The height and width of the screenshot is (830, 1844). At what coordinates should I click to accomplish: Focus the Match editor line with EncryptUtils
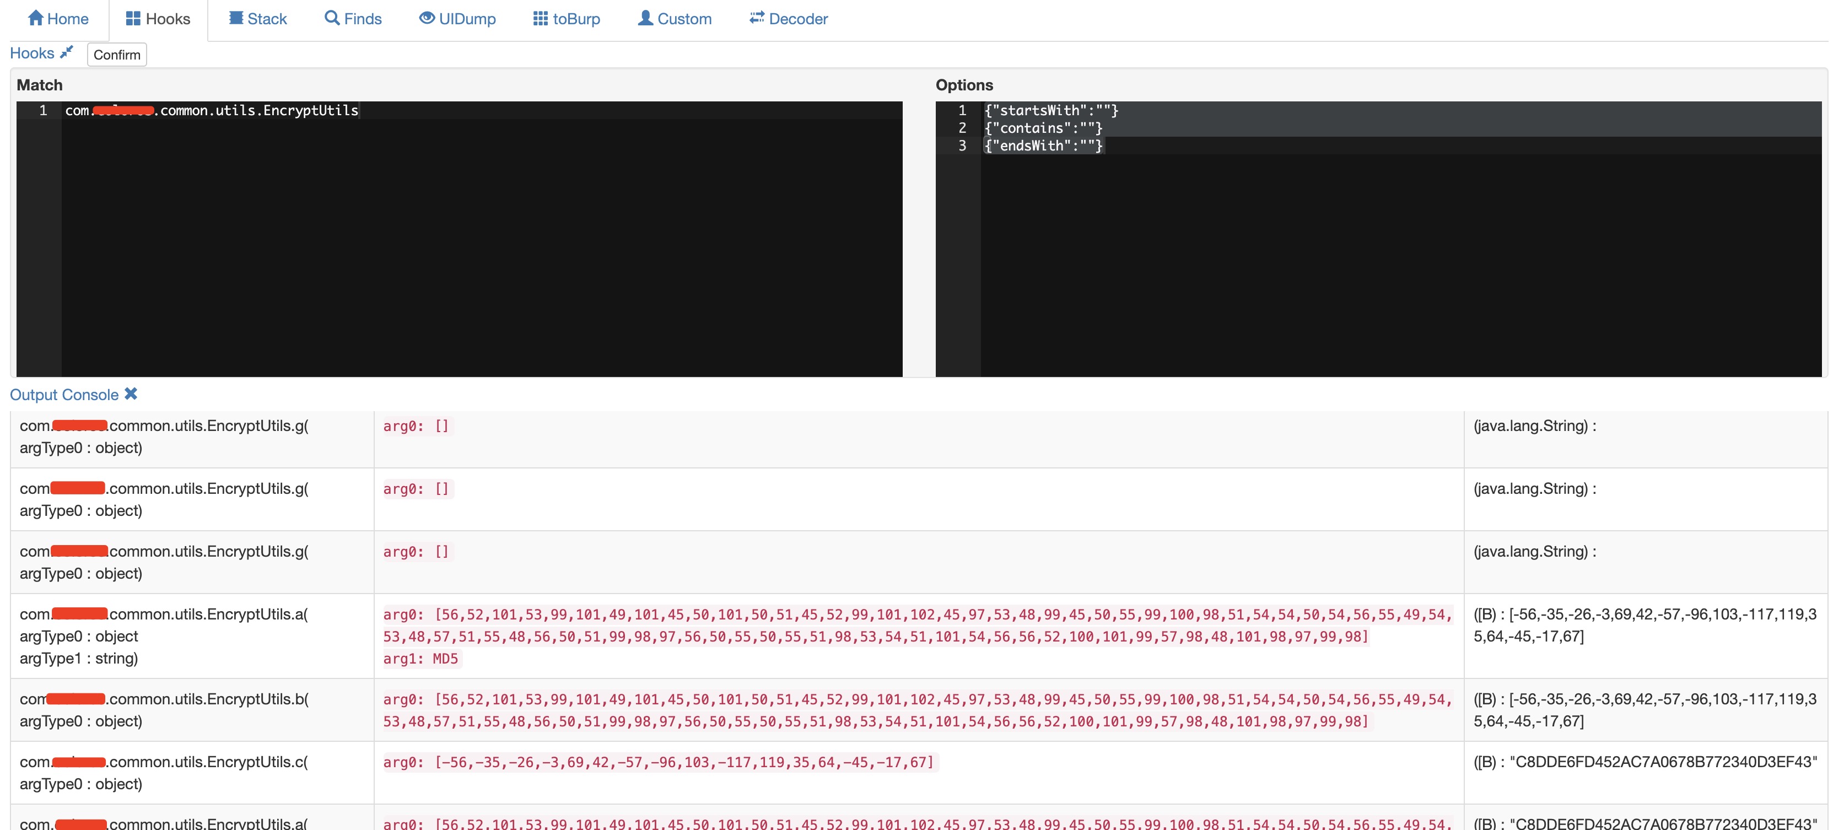pos(482,110)
